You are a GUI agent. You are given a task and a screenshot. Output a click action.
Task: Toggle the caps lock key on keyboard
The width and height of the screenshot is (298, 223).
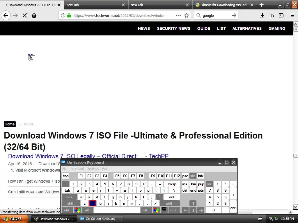[69, 197]
